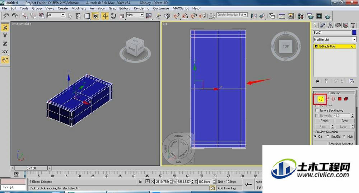The image size is (359, 193).
Task: Select SubObj preview selection radio
Action: (x=328, y=137)
